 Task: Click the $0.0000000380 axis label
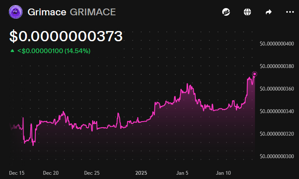tap(277, 66)
